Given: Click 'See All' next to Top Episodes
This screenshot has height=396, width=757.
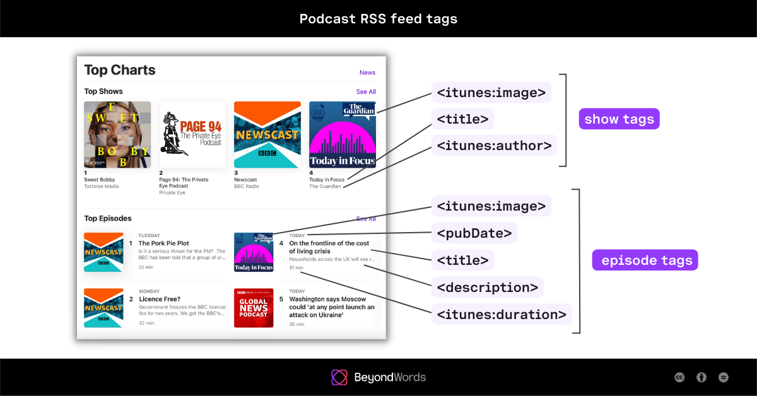Looking at the screenshot, I should [x=366, y=219].
